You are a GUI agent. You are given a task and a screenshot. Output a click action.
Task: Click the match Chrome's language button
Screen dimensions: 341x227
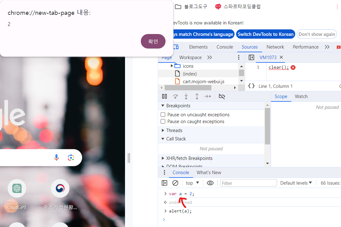(204, 34)
